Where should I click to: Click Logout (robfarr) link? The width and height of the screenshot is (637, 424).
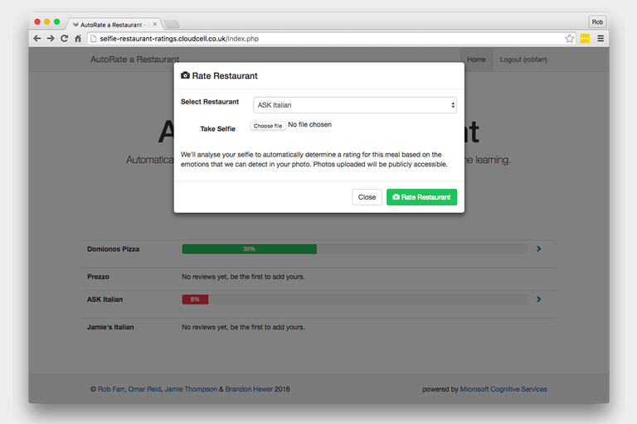(x=523, y=60)
